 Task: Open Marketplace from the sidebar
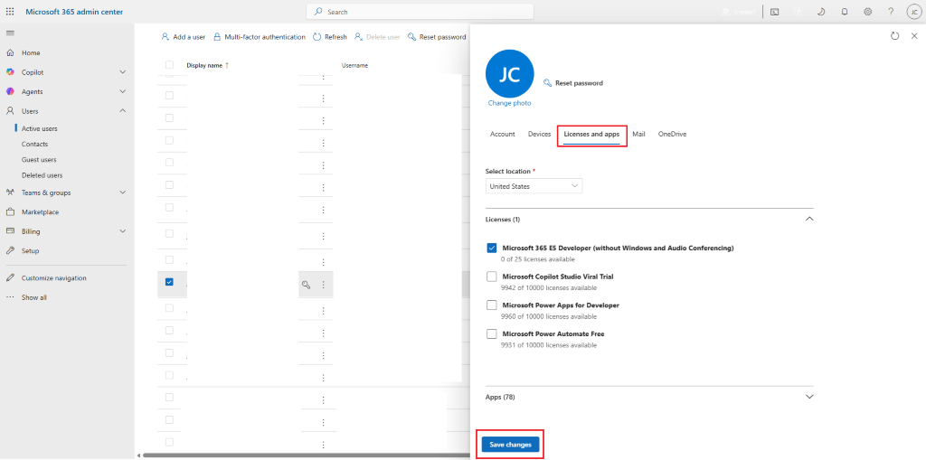click(x=40, y=211)
